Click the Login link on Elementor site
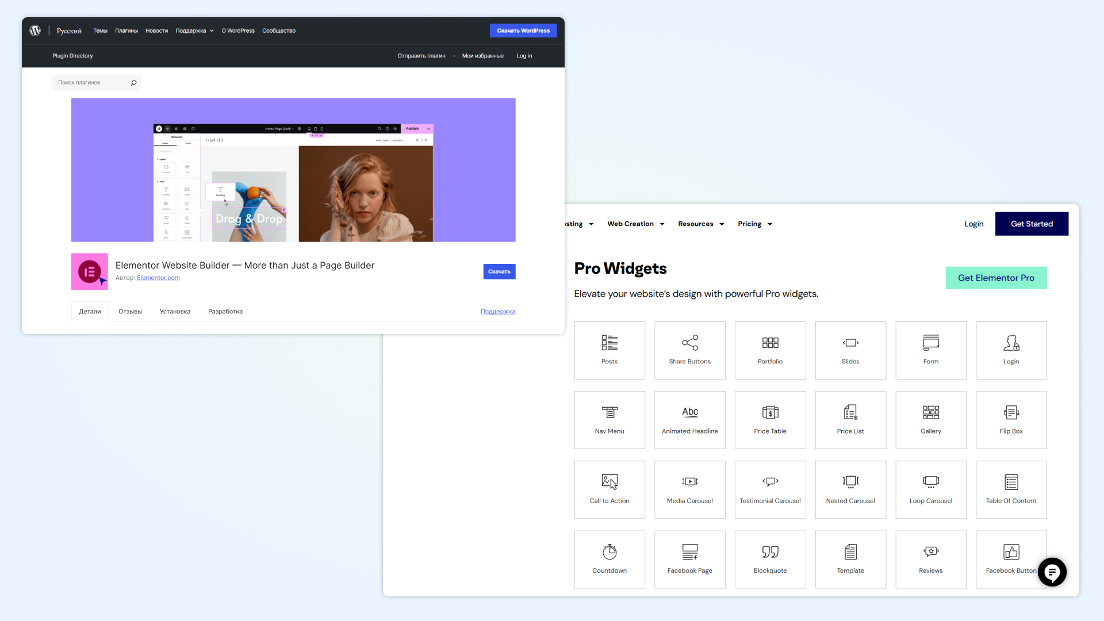 pos(973,224)
